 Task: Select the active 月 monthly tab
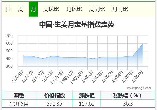coord(33,9)
